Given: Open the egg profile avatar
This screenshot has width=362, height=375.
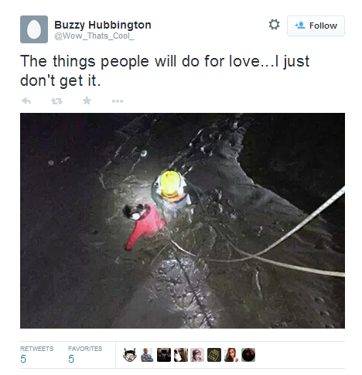Looking at the screenshot, I should coord(34,29).
